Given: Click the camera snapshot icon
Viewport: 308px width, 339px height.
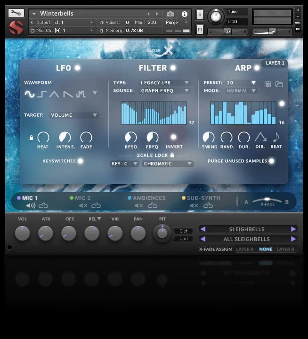Looking at the screenshot, I should (170, 14).
